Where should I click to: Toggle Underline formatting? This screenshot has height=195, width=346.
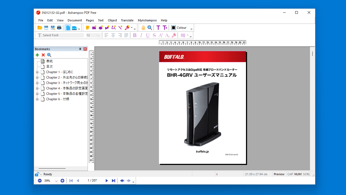(x=148, y=35)
